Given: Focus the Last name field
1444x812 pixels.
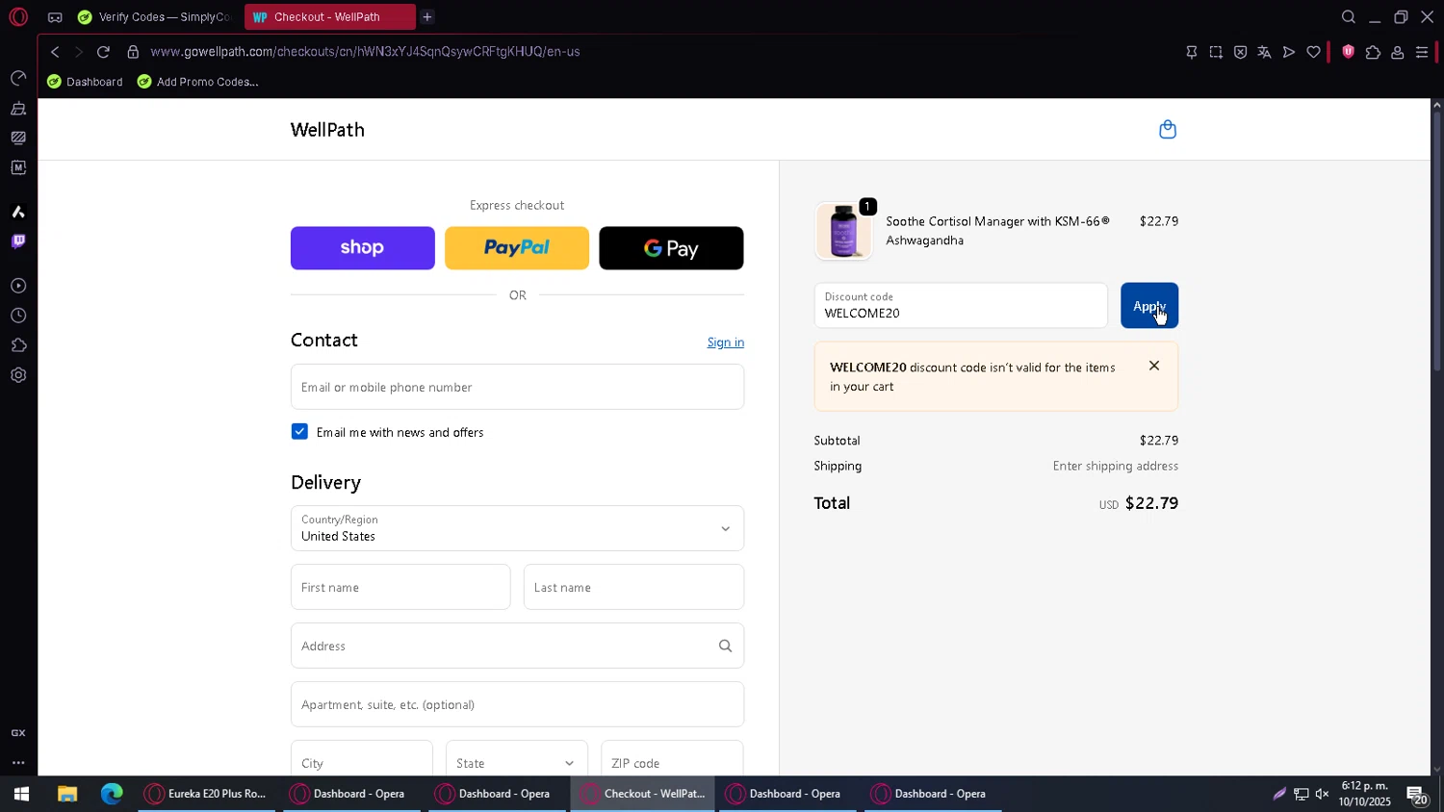Looking at the screenshot, I should pos(633,587).
